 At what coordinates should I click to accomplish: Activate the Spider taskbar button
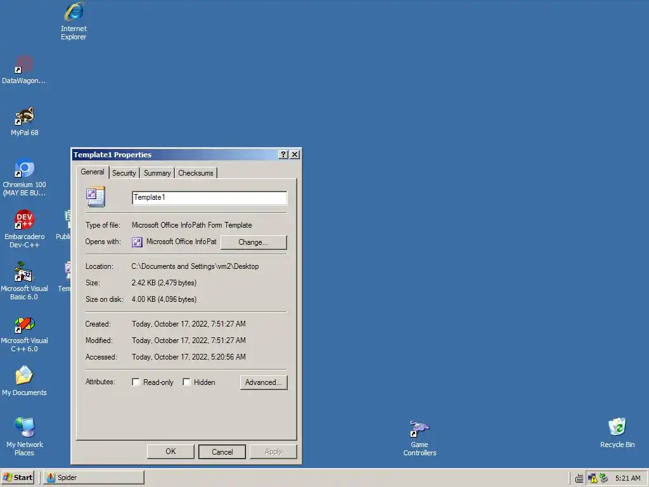tap(94, 477)
